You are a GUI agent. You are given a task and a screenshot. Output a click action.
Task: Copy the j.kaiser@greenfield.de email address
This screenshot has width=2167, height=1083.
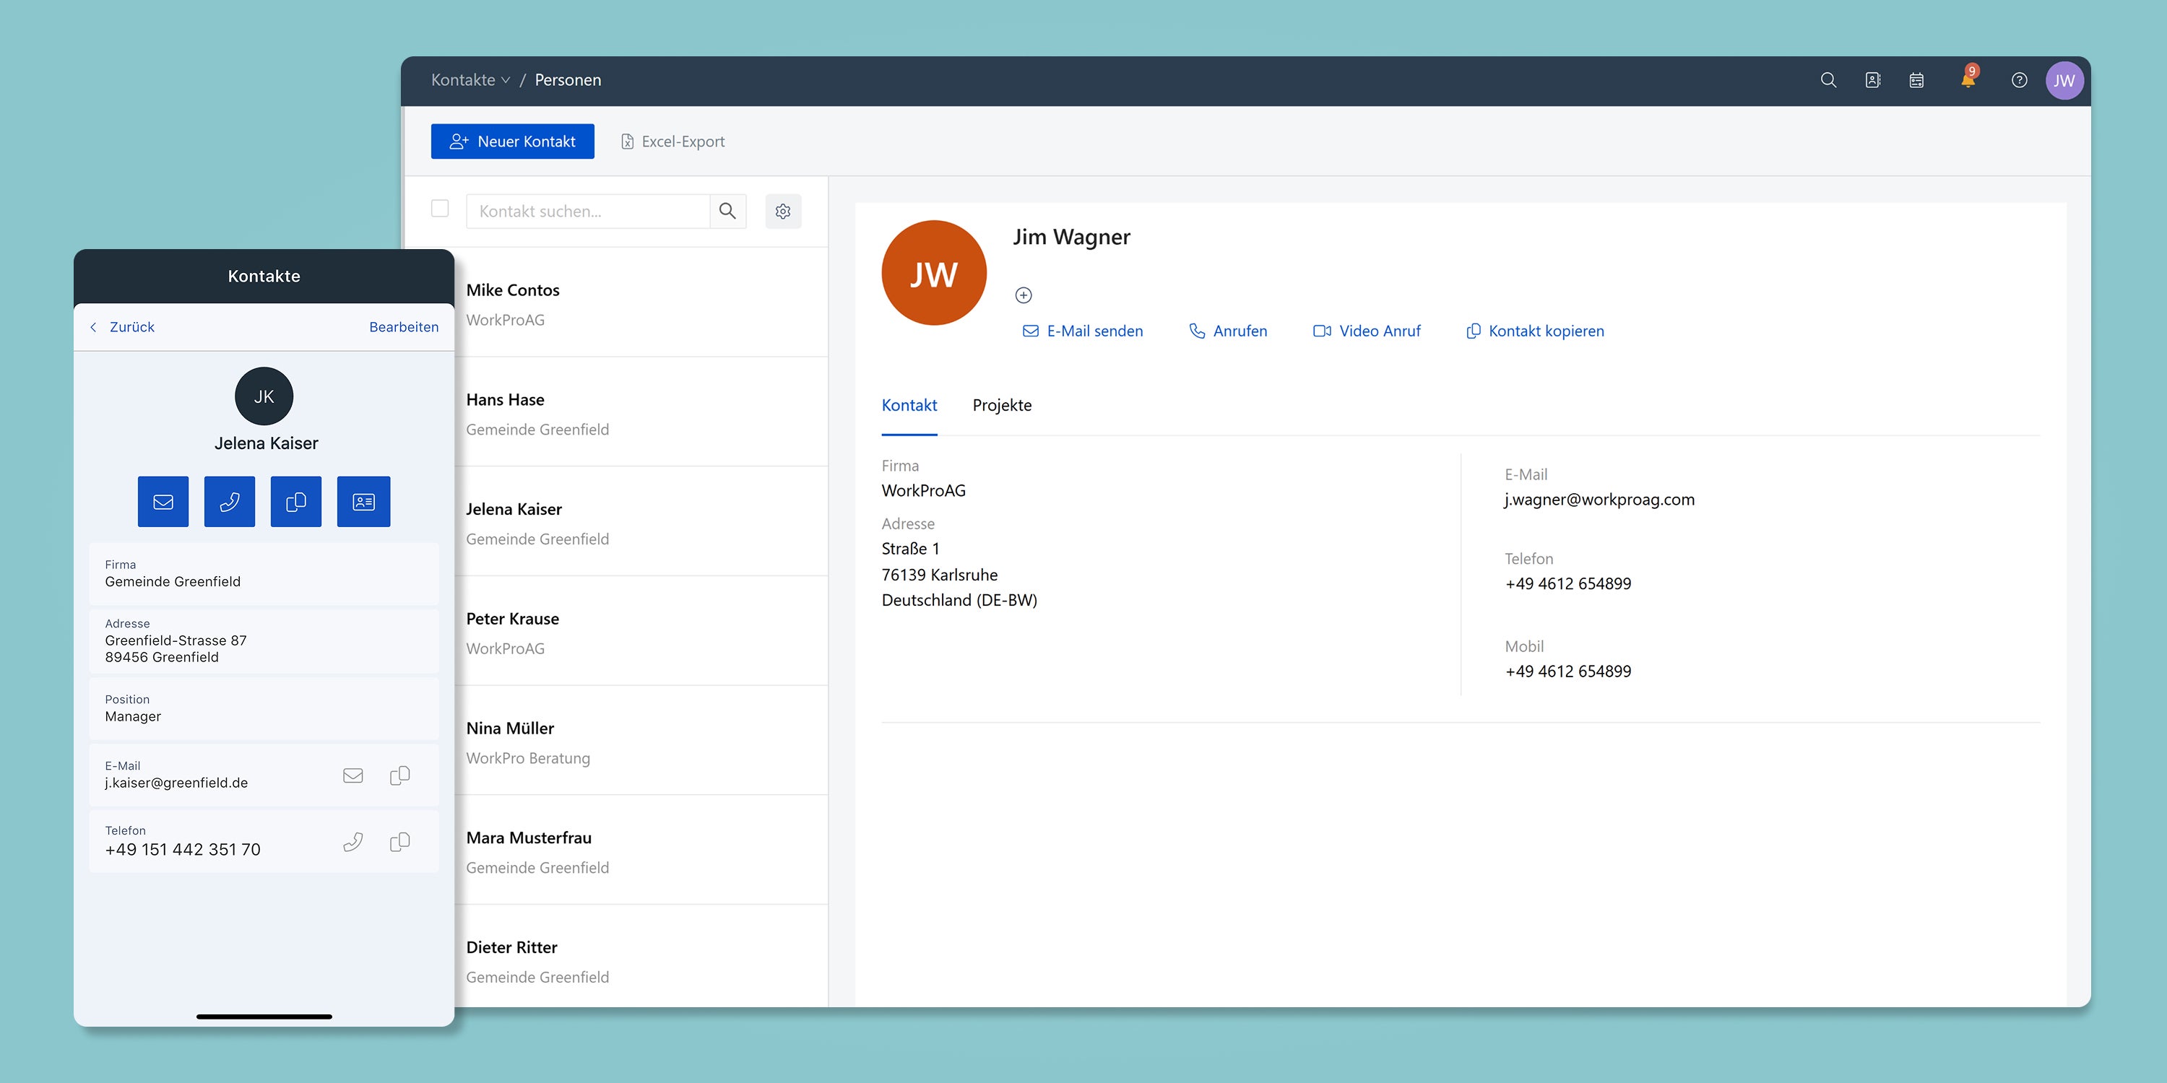tap(399, 775)
